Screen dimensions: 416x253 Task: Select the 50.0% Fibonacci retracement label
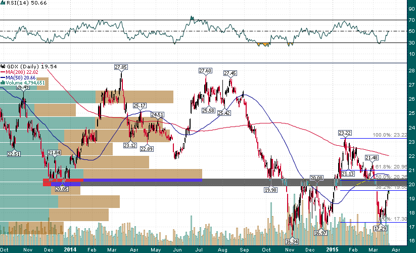pos(391,177)
